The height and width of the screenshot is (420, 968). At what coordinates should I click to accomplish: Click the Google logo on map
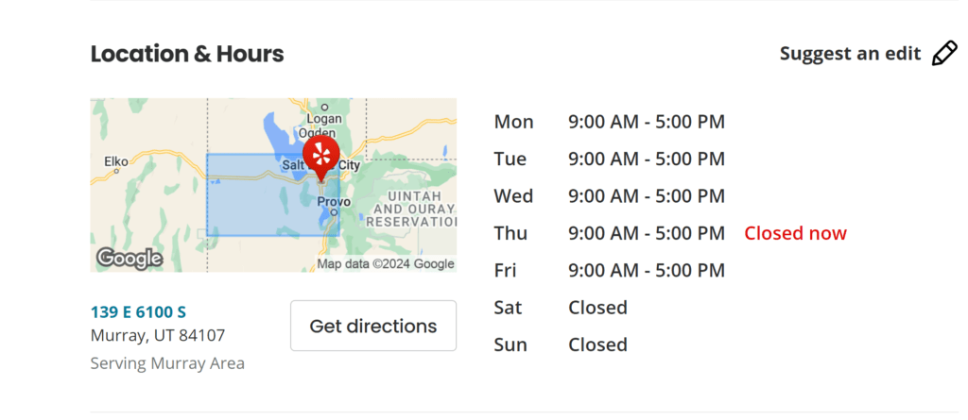tap(130, 259)
